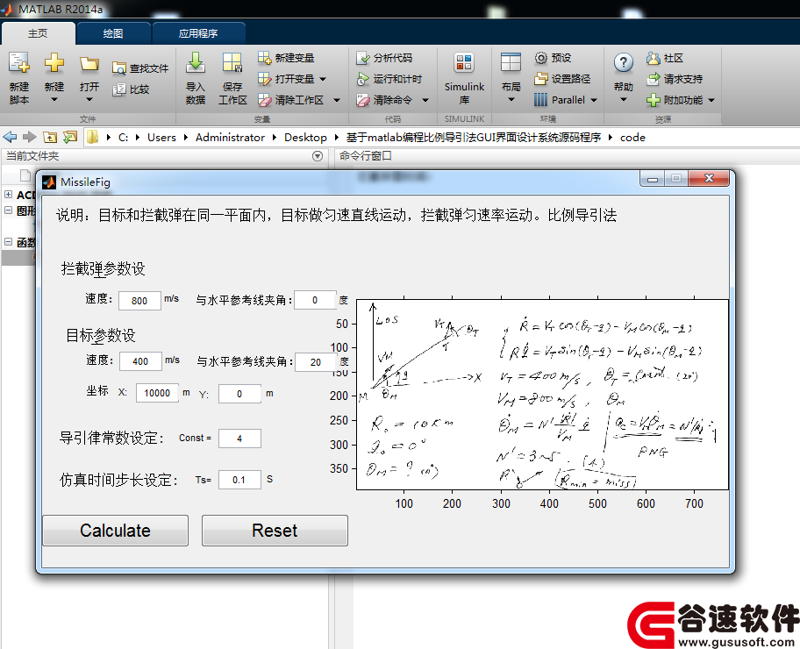The image size is (800, 649).
Task: Click the New Variable icon
Action: [x=264, y=58]
